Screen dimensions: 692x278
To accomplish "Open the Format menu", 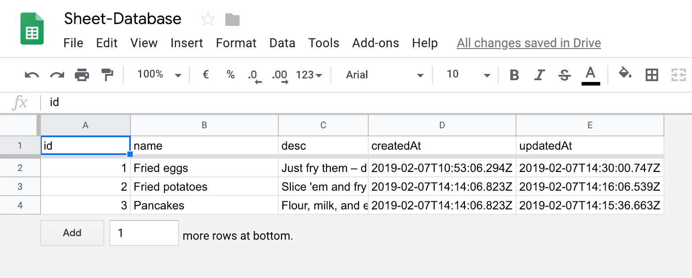I will click(236, 43).
